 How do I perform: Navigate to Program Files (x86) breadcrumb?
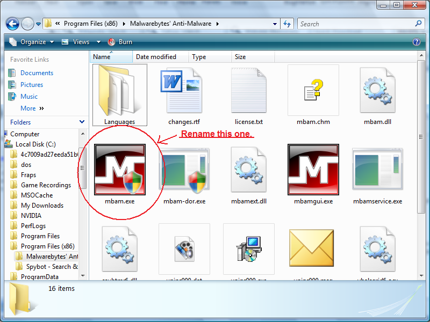91,24
